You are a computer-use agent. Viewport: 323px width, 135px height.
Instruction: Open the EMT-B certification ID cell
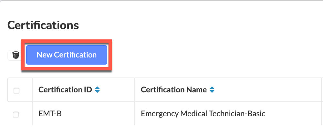click(x=50, y=114)
